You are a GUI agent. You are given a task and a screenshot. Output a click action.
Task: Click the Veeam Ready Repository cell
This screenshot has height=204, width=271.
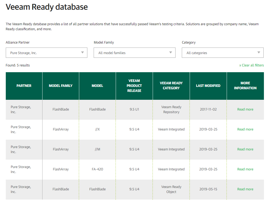point(171,109)
